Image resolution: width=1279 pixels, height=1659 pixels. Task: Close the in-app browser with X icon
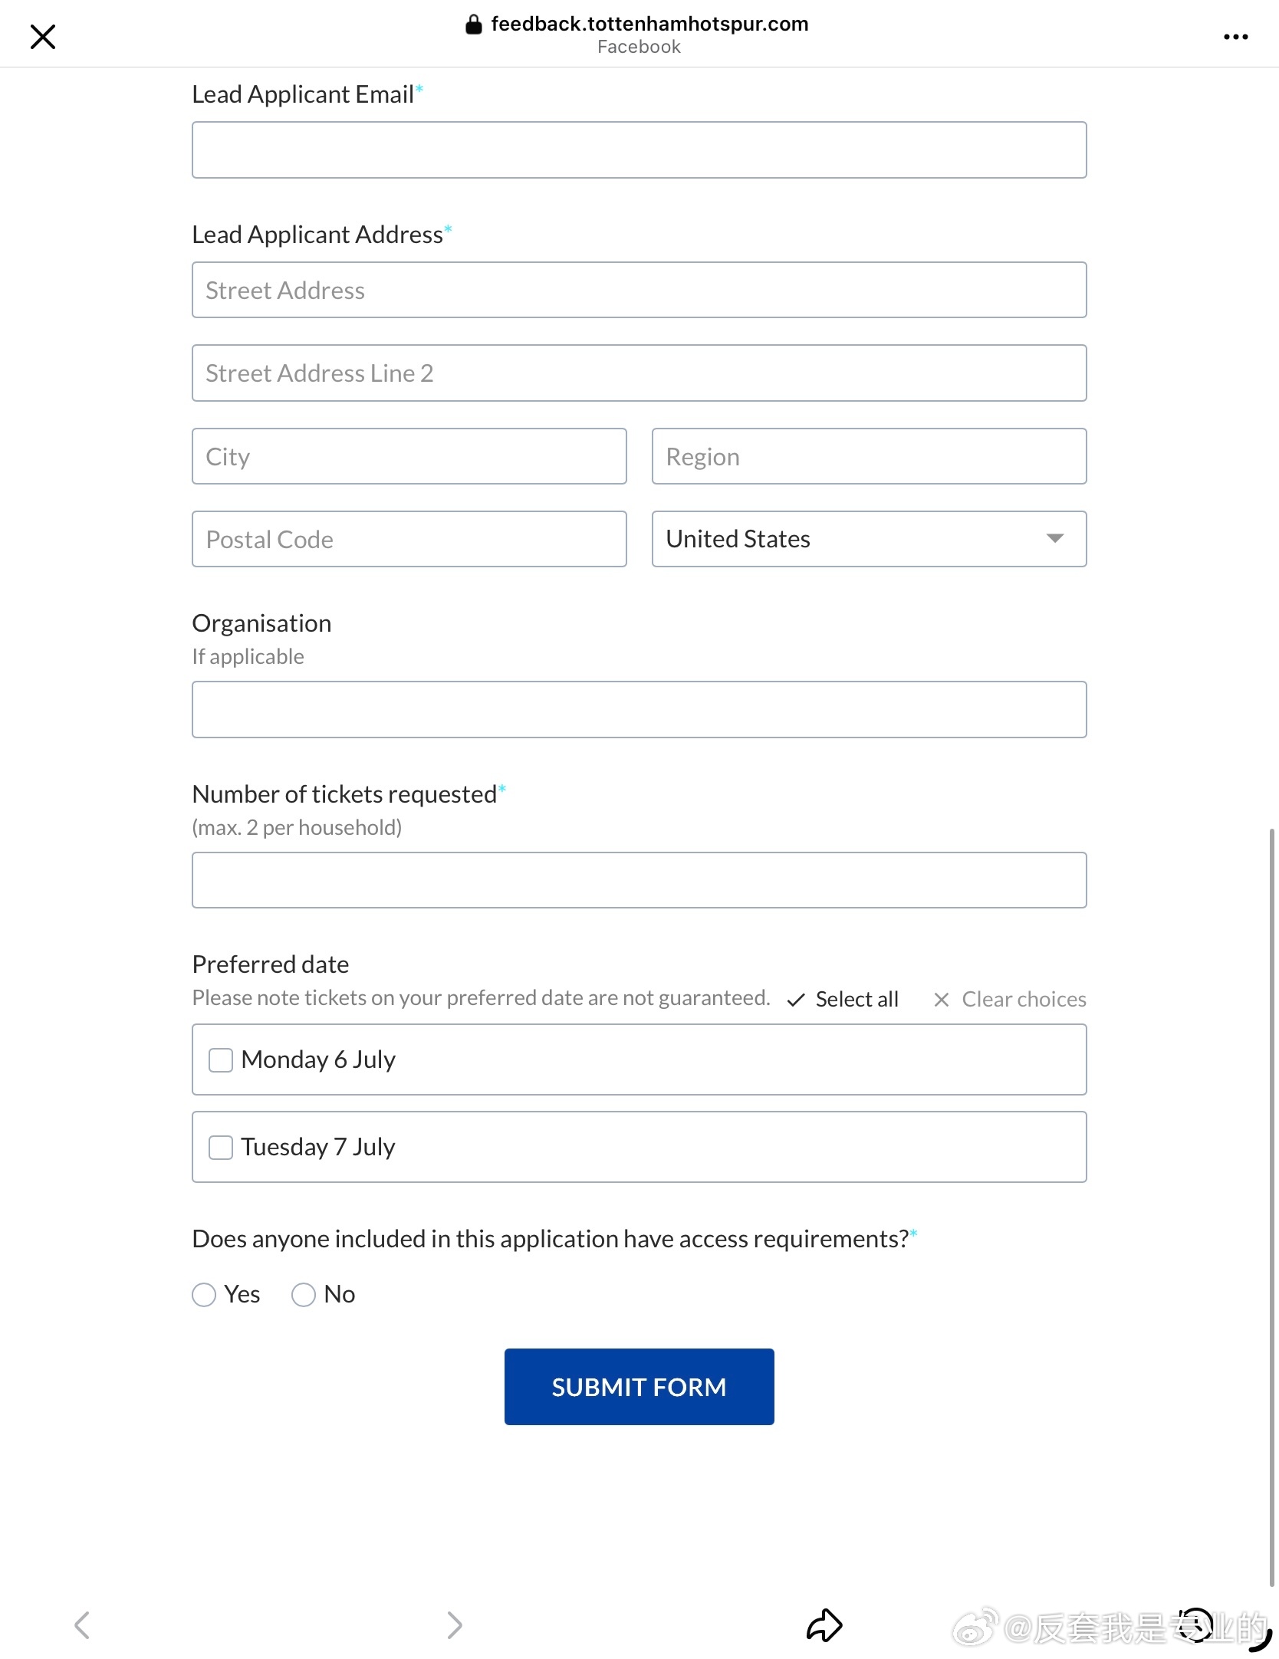point(43,36)
